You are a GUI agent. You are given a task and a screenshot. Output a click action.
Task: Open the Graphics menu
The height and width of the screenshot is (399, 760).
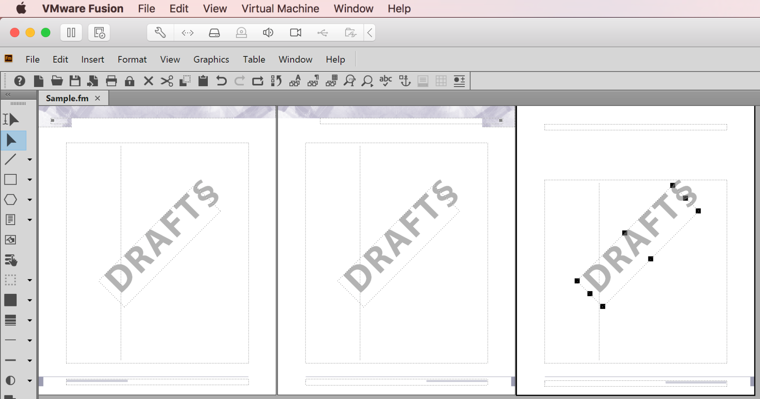pos(211,59)
